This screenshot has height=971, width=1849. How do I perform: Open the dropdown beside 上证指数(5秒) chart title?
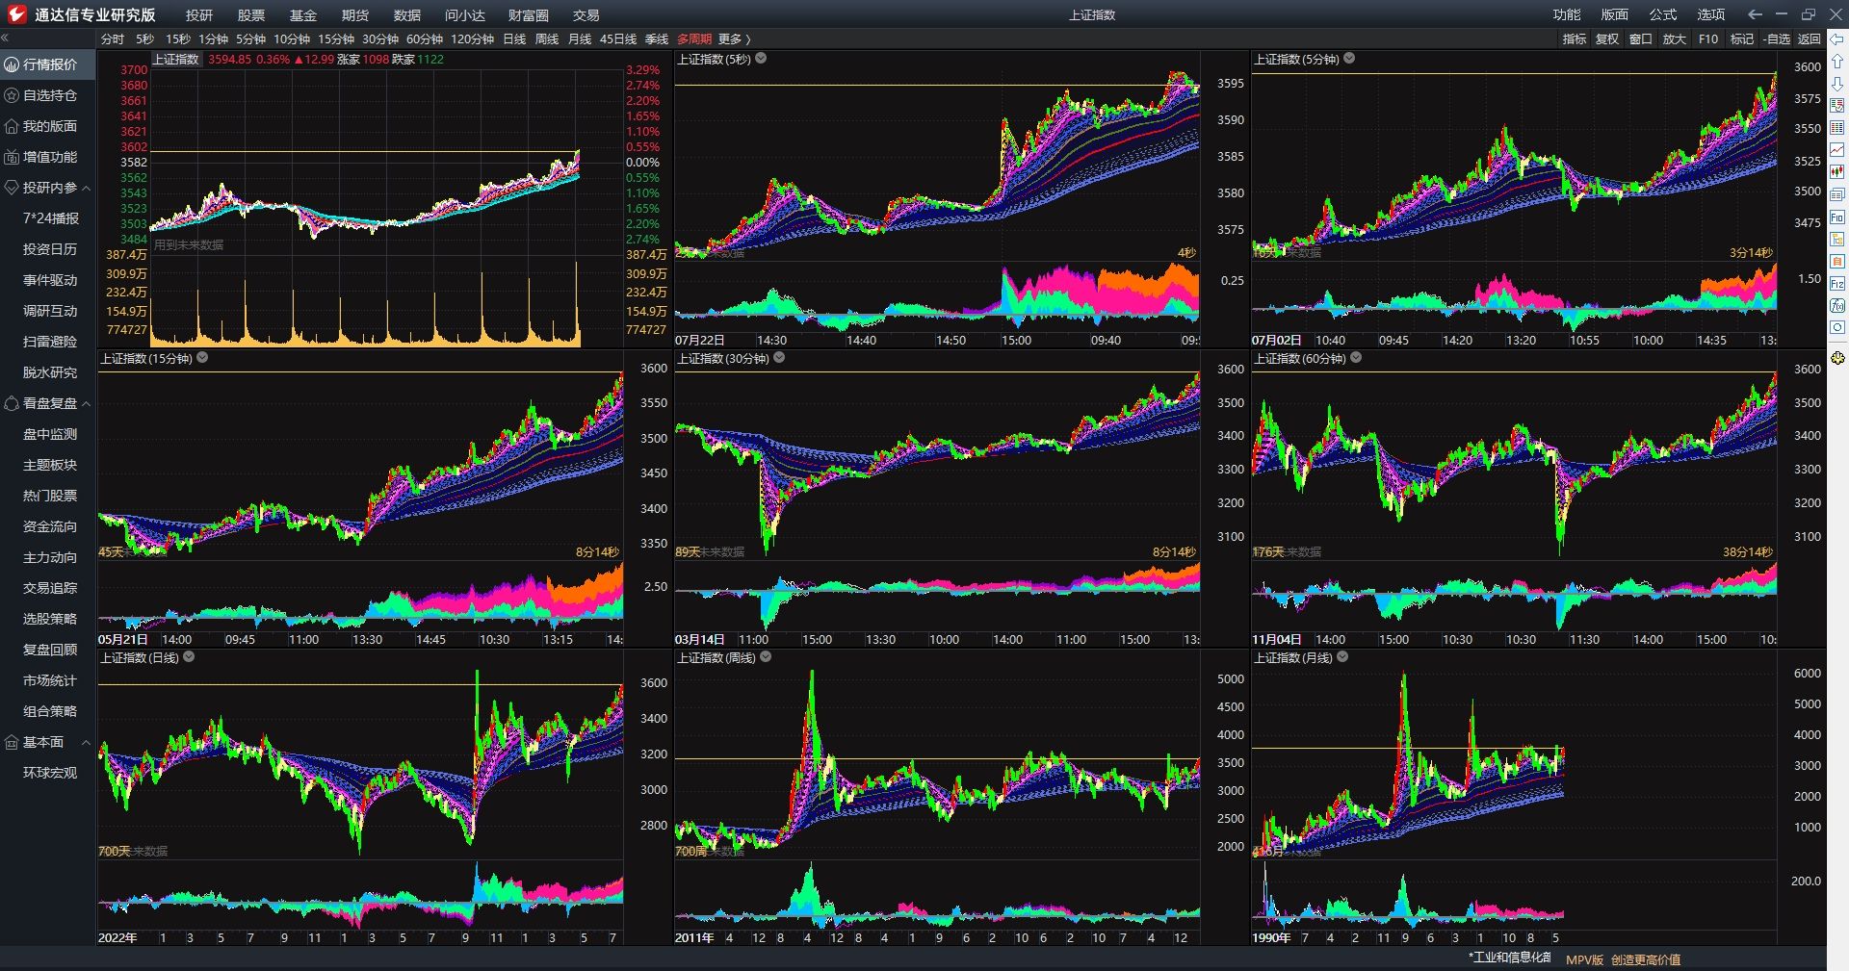pyautogui.click(x=761, y=59)
